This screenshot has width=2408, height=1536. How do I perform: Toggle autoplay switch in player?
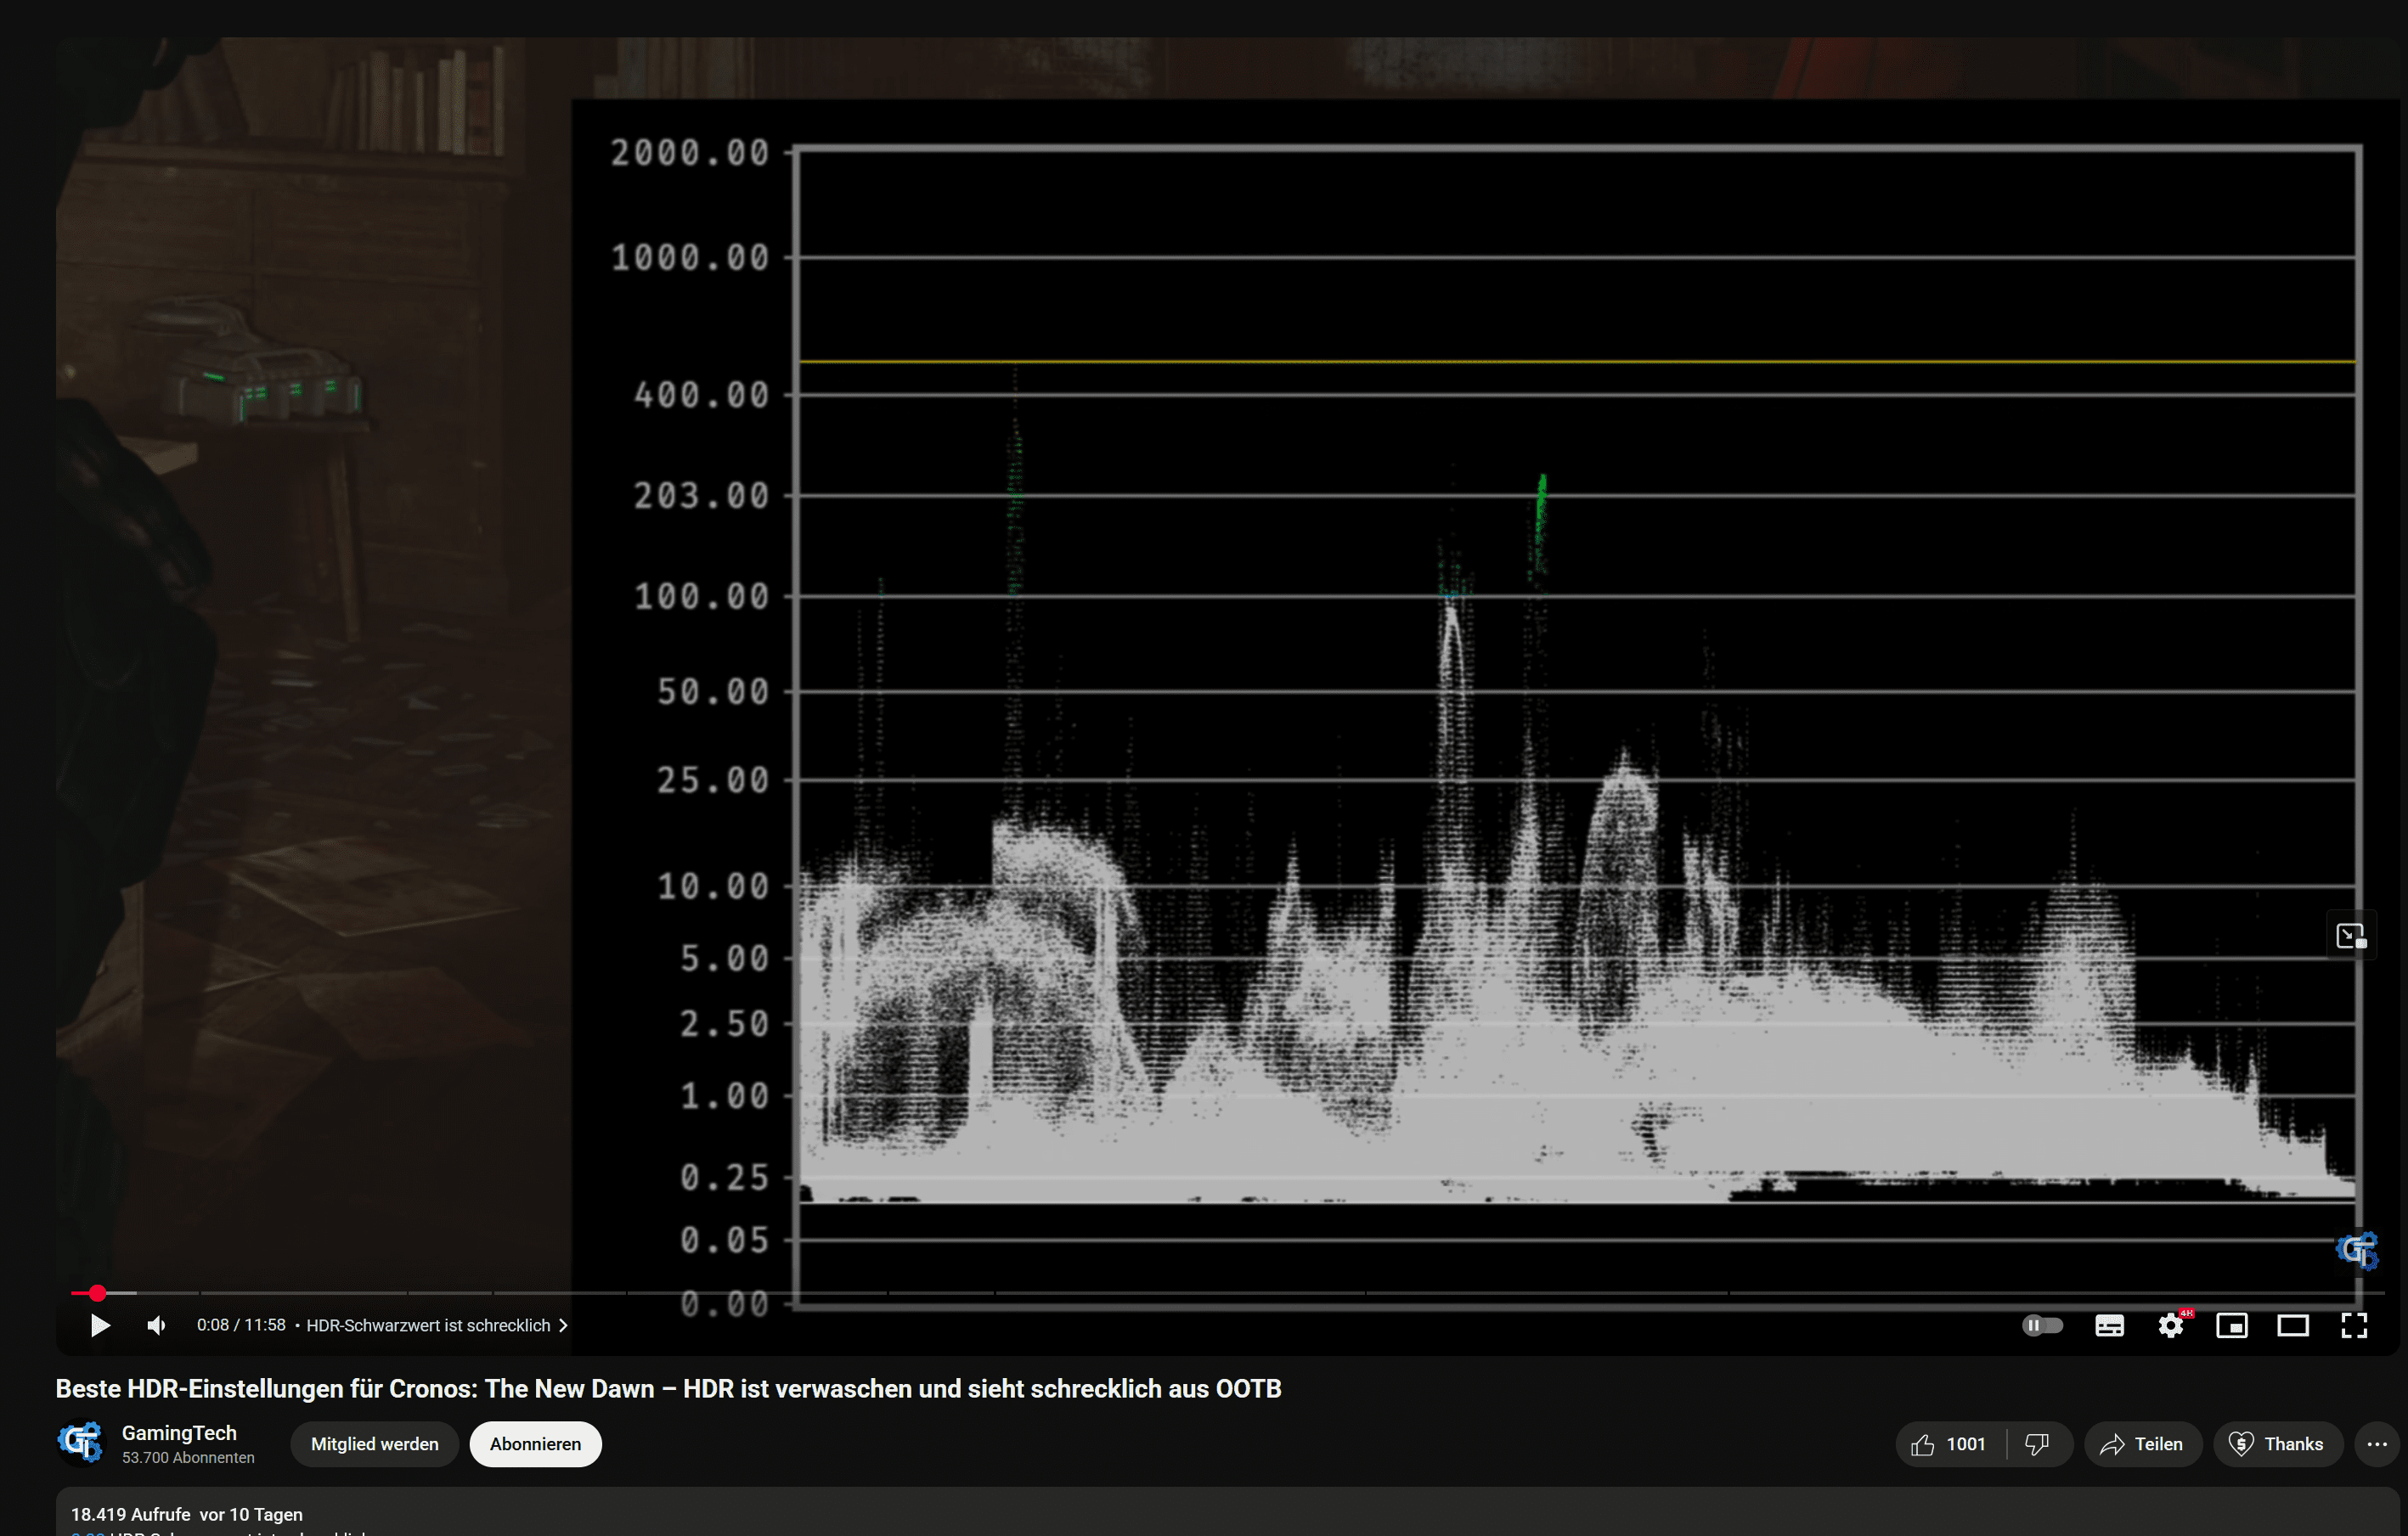pyautogui.click(x=2042, y=1325)
